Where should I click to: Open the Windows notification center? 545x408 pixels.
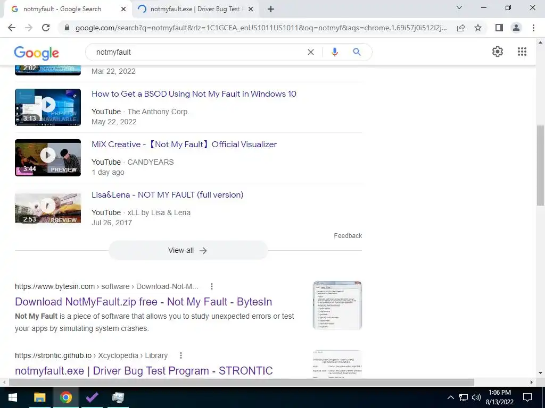point(527,397)
